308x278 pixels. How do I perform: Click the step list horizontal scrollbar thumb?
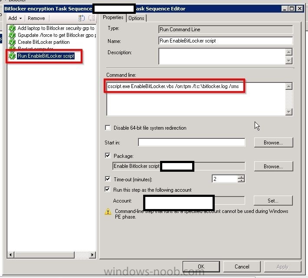(x=44, y=255)
